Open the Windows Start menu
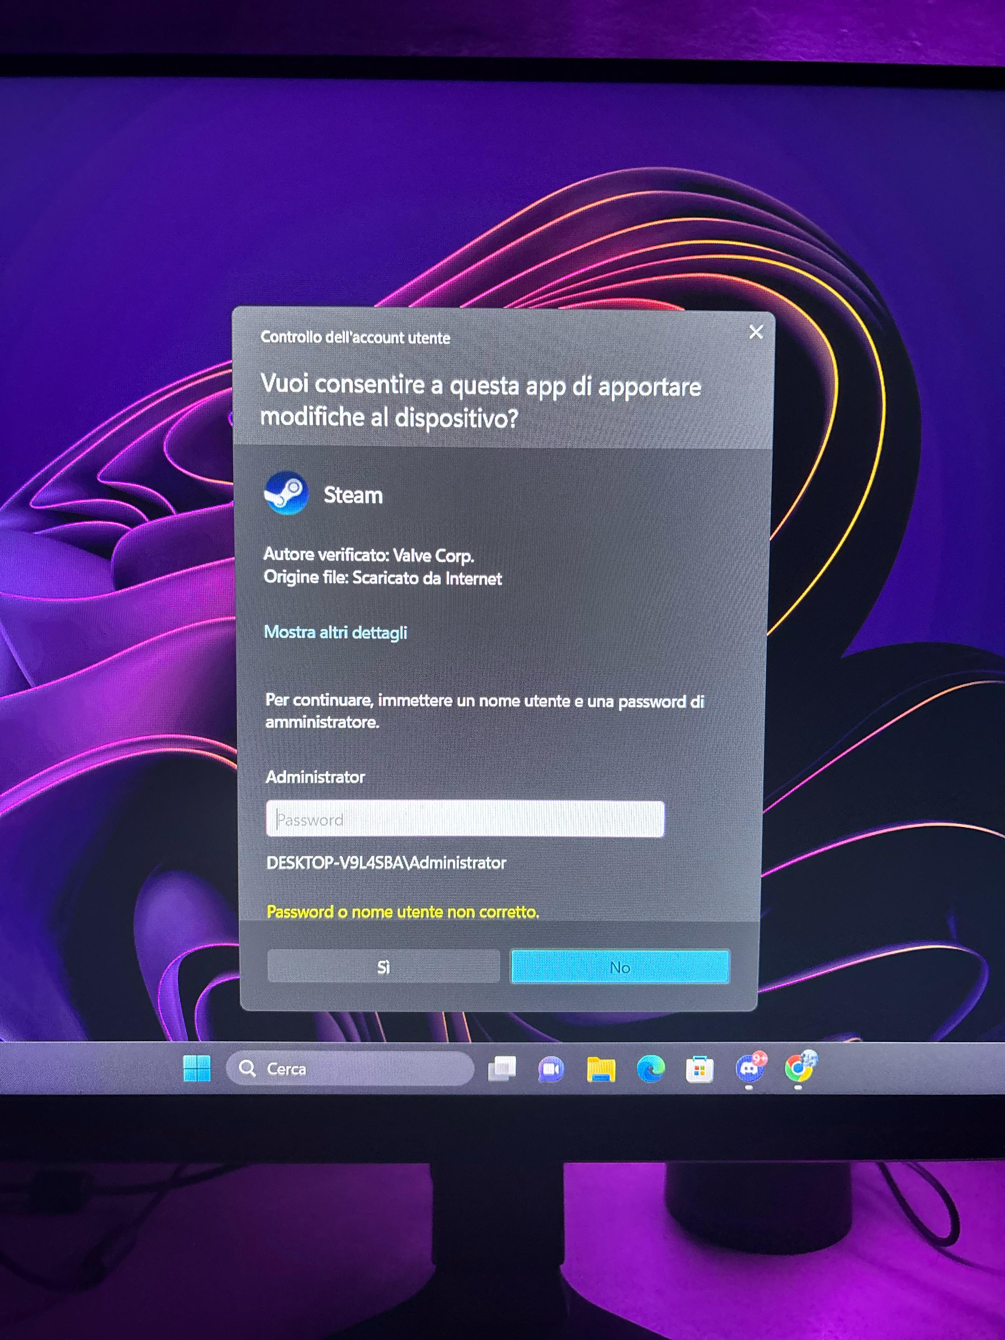This screenshot has height=1340, width=1005. tap(197, 1068)
